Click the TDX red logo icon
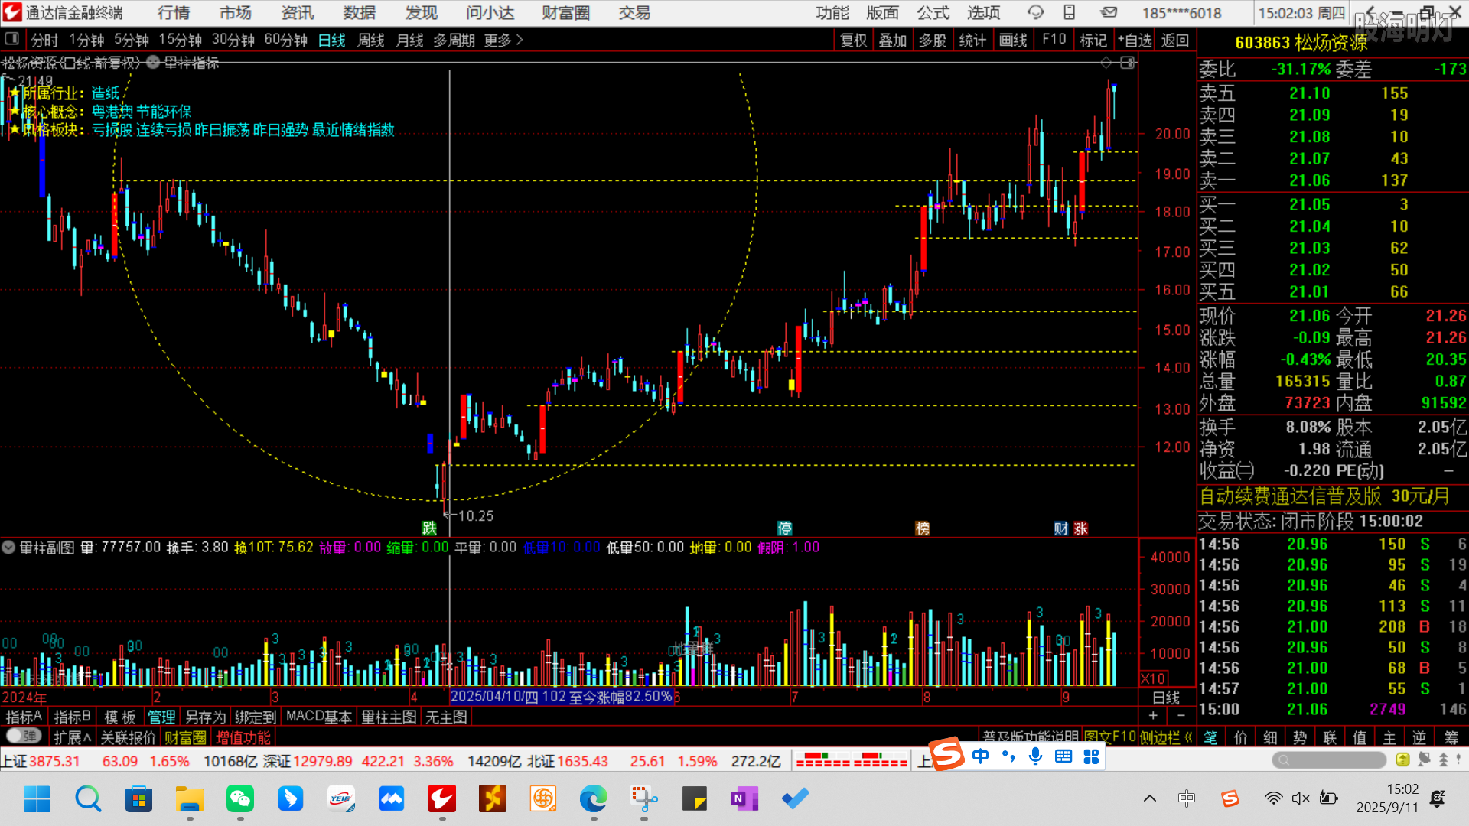1469x826 pixels. click(12, 12)
